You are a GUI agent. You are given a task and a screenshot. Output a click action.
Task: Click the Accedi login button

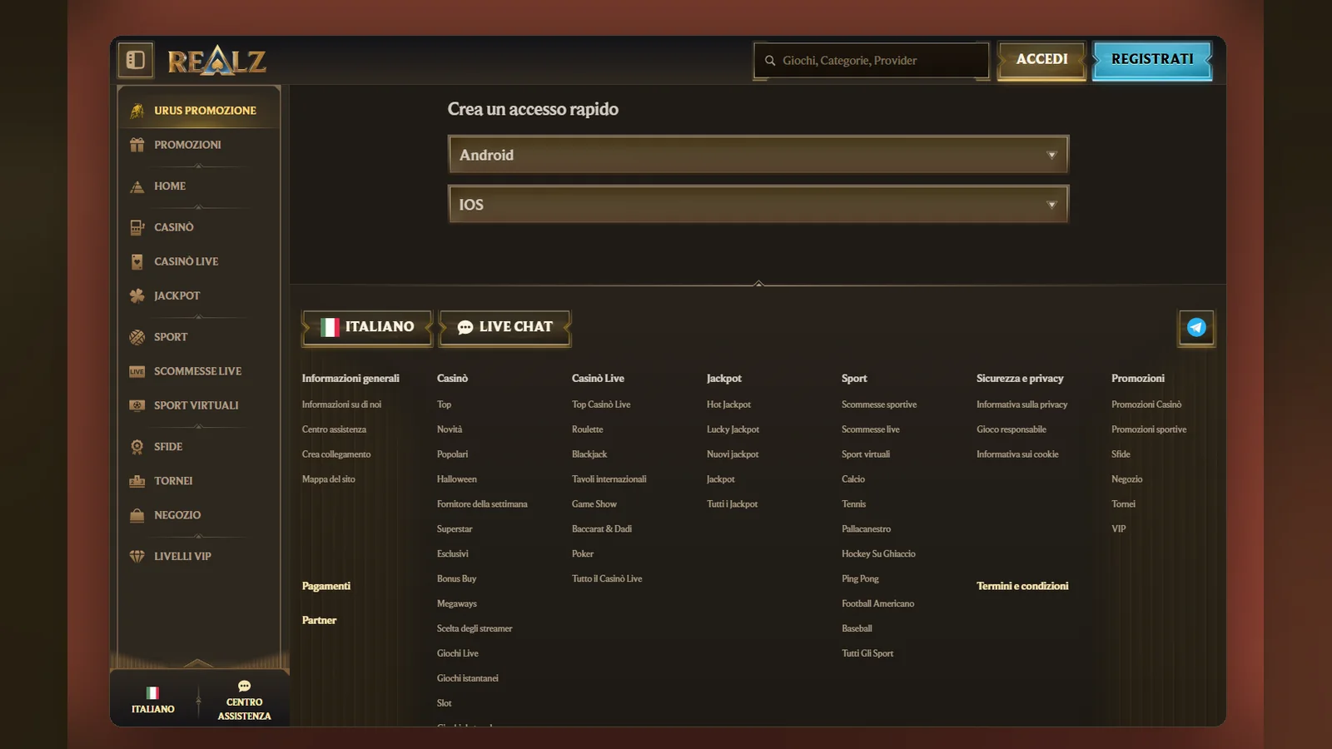point(1042,60)
